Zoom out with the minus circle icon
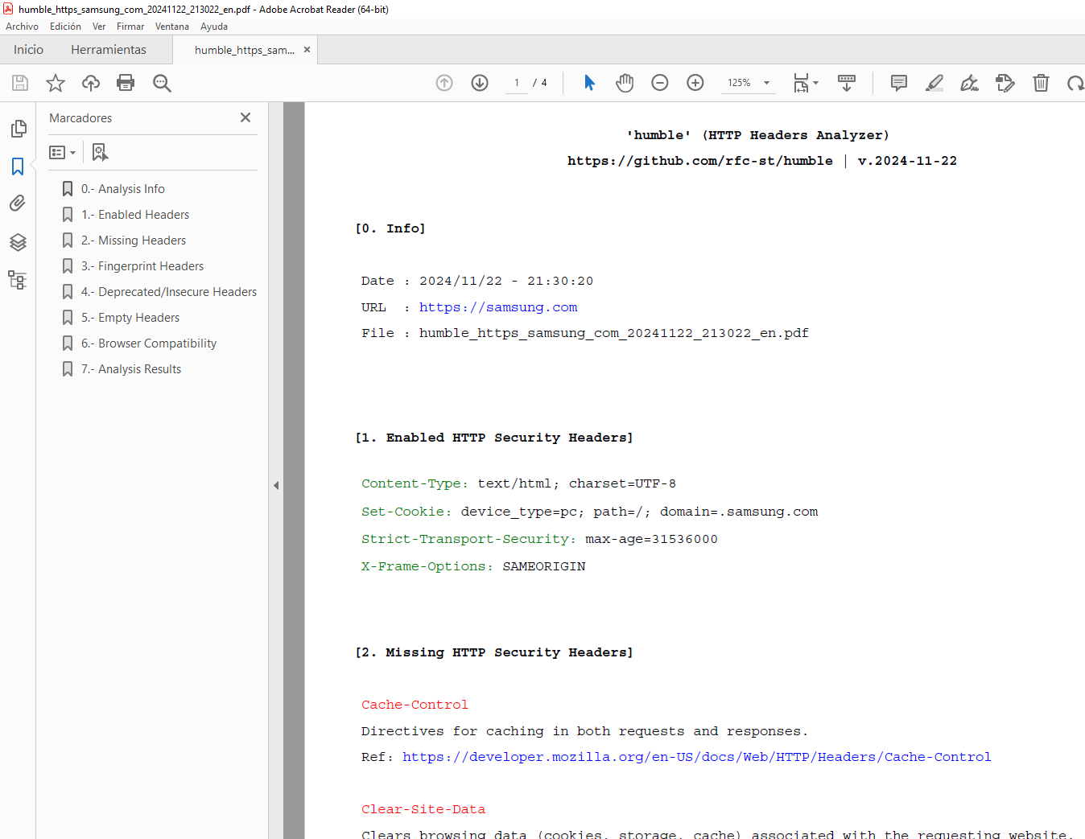This screenshot has height=839, width=1085. click(x=660, y=83)
